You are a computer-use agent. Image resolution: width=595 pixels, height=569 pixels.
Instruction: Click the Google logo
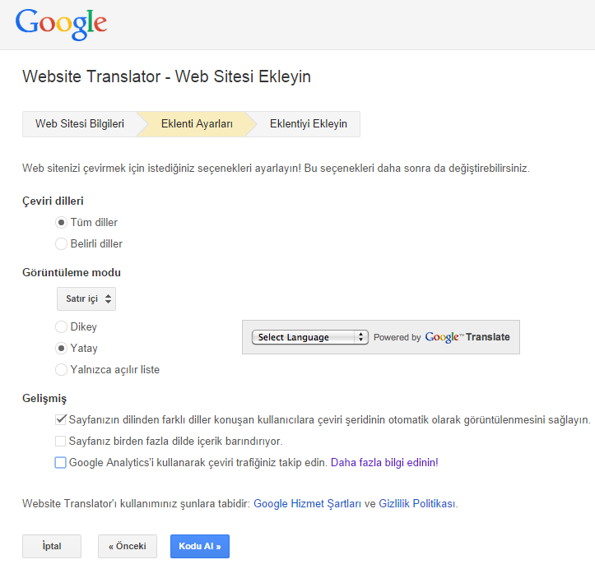click(x=61, y=25)
